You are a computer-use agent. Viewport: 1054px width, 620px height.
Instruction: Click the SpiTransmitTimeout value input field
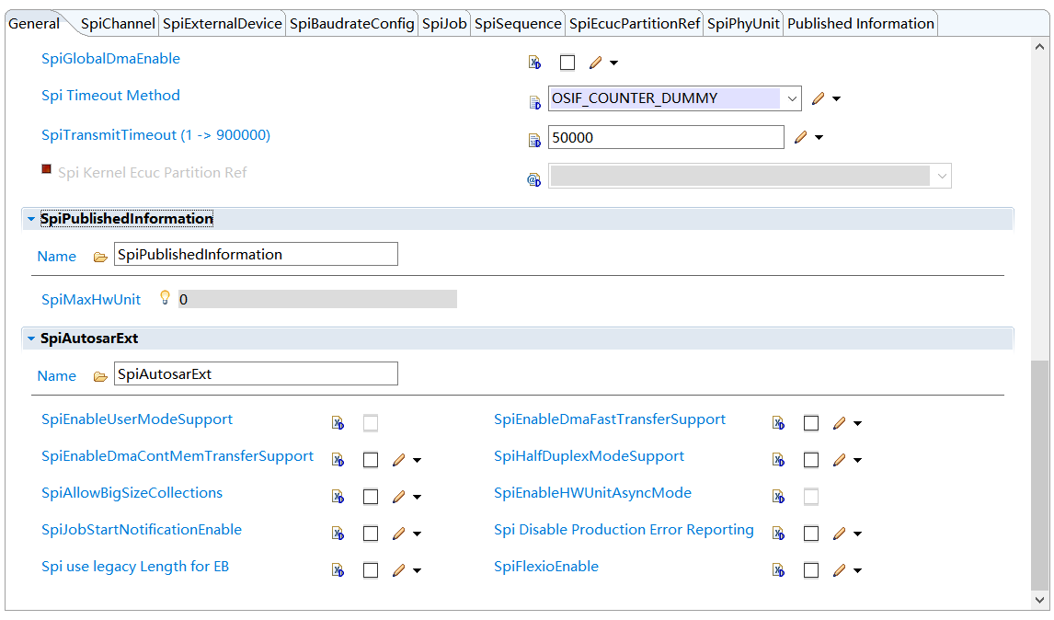(x=666, y=138)
